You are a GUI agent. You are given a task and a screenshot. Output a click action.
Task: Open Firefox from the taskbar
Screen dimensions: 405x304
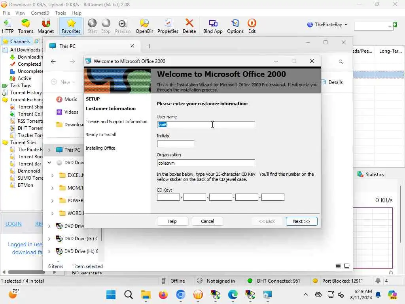(x=163, y=294)
